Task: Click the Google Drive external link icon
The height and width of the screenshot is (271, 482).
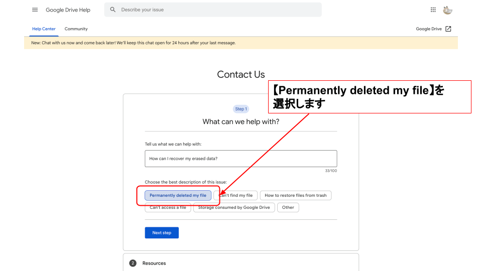Action: pos(448,29)
